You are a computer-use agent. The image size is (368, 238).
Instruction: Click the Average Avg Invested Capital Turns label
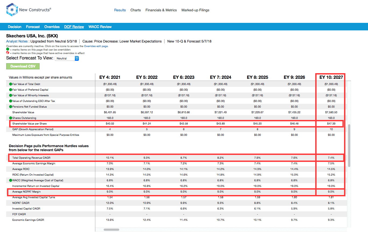pos(34,197)
